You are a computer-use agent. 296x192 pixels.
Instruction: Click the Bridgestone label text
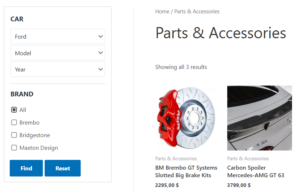coord(35,135)
